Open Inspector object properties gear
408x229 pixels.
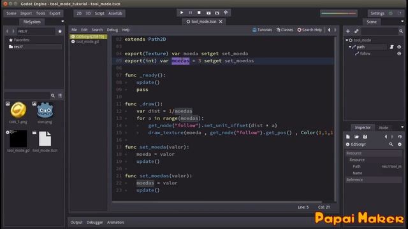click(x=400, y=144)
